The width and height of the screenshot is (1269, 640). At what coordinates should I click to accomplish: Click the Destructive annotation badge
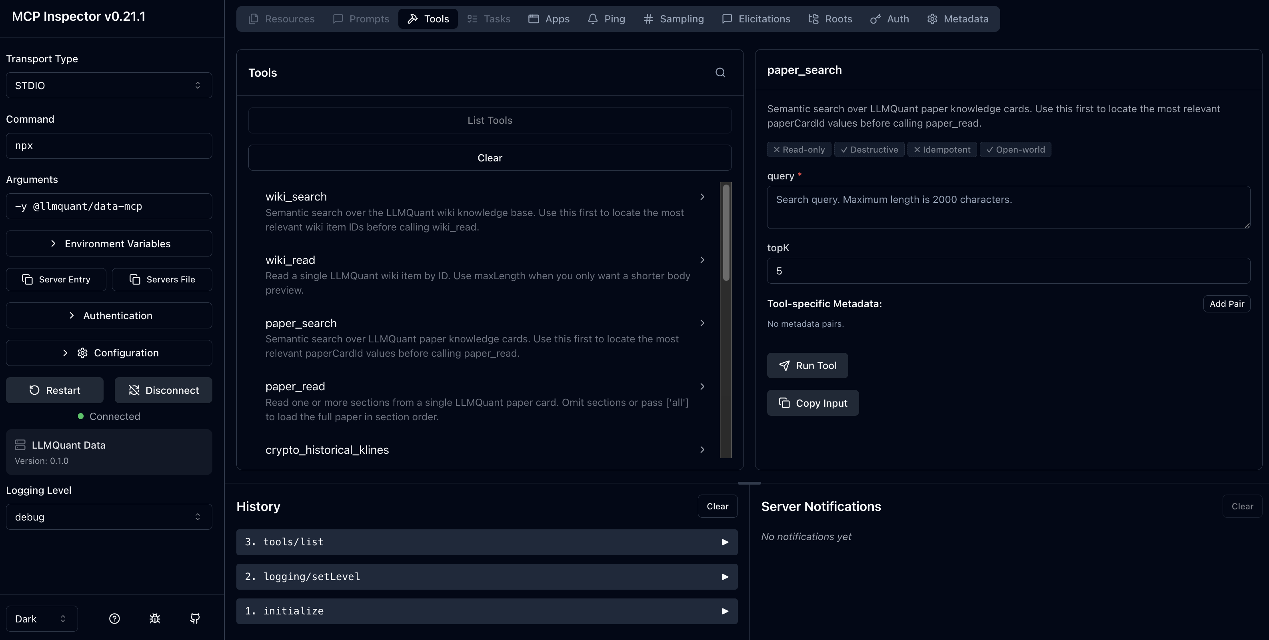[869, 149]
